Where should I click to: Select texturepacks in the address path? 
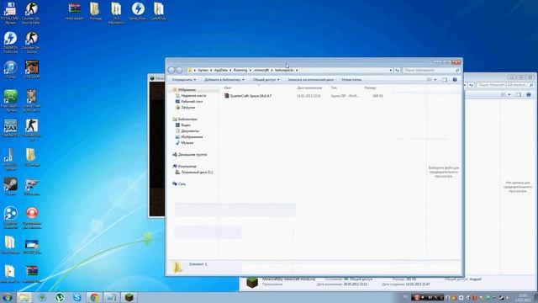(x=284, y=70)
